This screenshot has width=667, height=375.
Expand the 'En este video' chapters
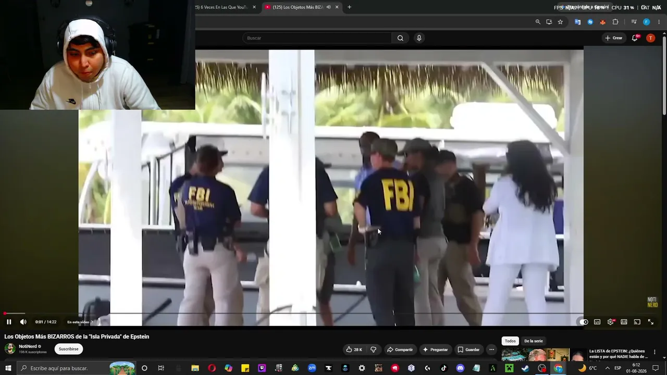pos(80,322)
